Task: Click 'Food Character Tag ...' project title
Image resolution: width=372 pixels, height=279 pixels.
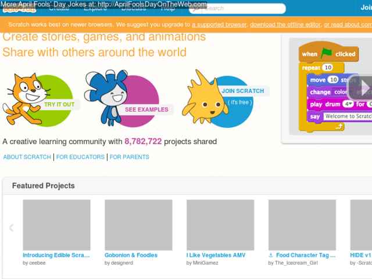Action: 306,255
